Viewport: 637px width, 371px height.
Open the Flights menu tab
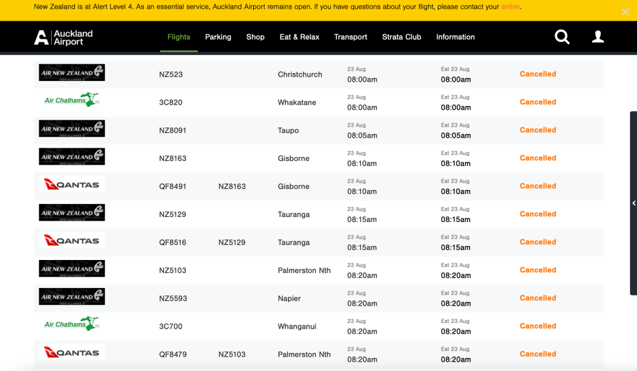179,37
